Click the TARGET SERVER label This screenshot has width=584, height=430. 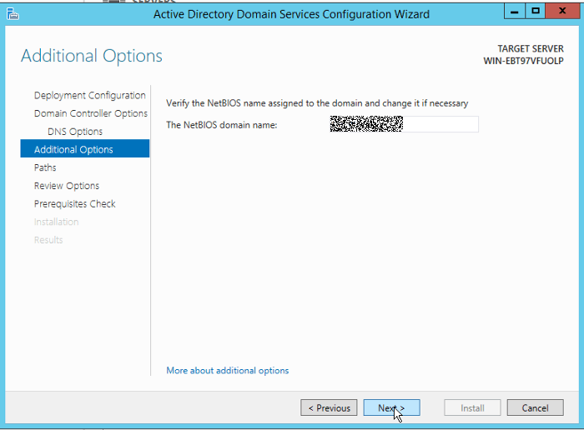531,48
